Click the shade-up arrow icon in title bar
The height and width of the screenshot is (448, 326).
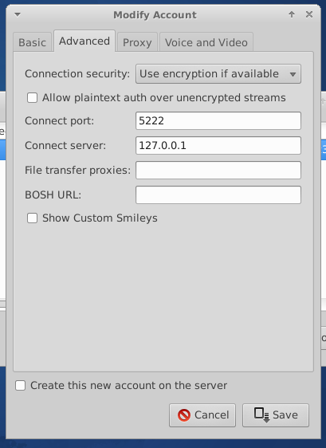click(x=292, y=14)
